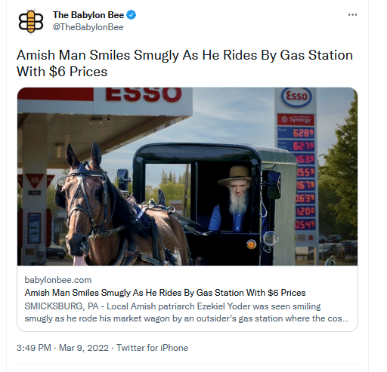This screenshot has height=372, width=387.
Task: Click the blue verified badge
Action: (x=131, y=15)
